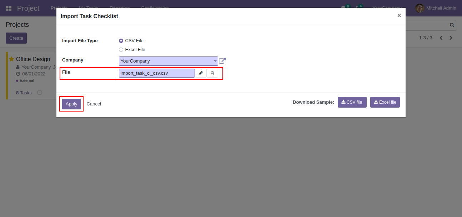Close the Import Task Checklist dialog
The height and width of the screenshot is (217, 462).
click(x=399, y=15)
